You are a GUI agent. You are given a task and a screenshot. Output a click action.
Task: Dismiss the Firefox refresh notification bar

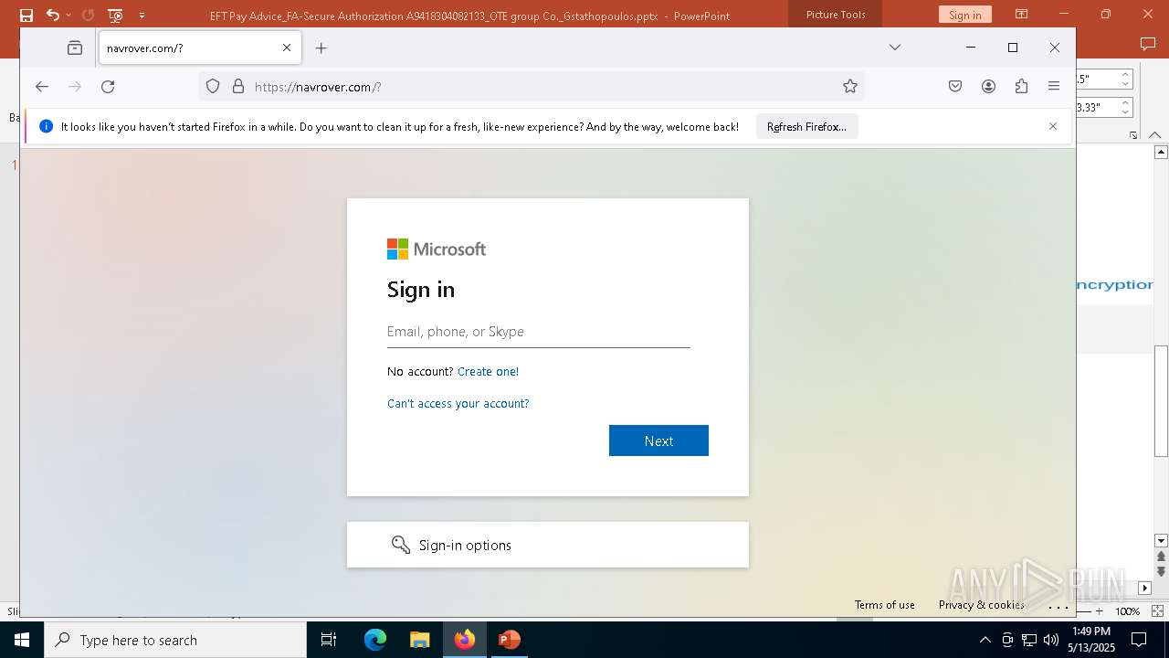[1053, 126]
